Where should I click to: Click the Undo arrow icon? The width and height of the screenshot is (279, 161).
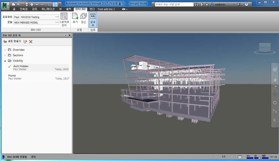click(x=37, y=4)
